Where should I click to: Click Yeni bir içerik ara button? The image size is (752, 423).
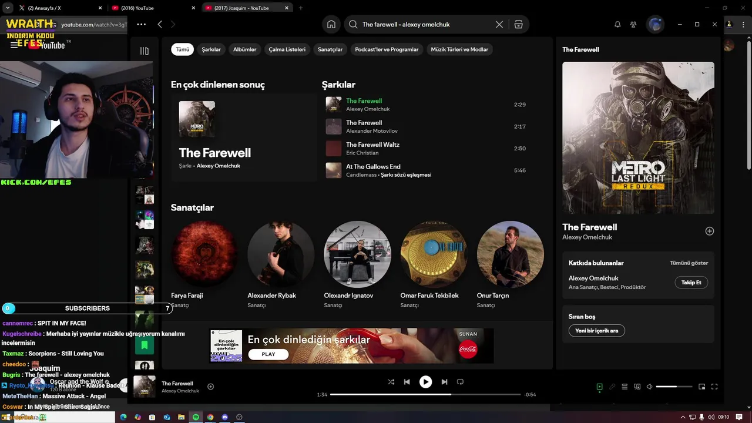click(597, 331)
